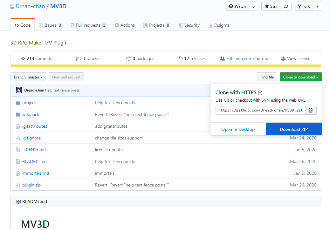
Task: Click the Issues exclamation icon
Action: (41, 25)
